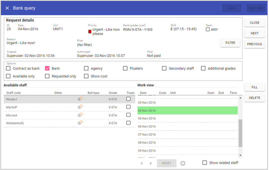Tick the Team checkbox for WolstenholG
This screenshot has width=269, height=170.
[128, 123]
